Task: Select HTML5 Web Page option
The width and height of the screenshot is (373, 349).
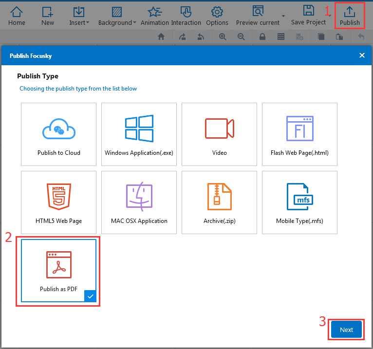Action: (x=58, y=202)
